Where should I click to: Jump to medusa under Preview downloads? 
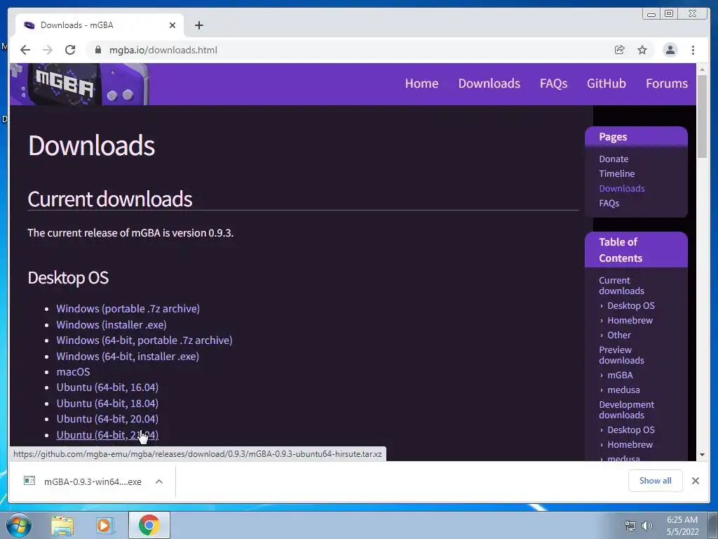coord(623,390)
